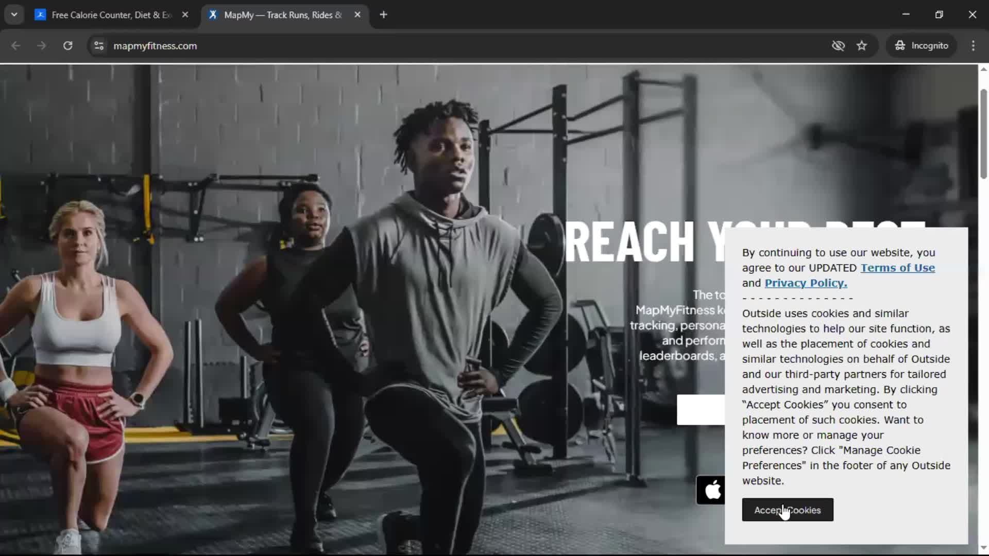Close the Free Calorie Counter tab

coord(185,15)
